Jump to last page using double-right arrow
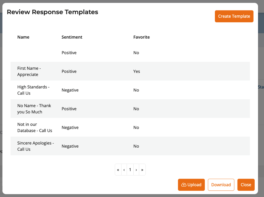The image size is (264, 197). tap(142, 170)
